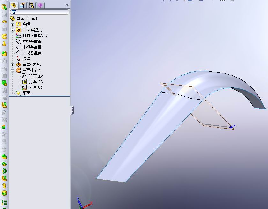Select the yellow cylinder Wrap tool
Screen dimensions: 268x209
4,193
